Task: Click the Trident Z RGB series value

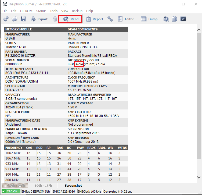Action: pos(16,47)
